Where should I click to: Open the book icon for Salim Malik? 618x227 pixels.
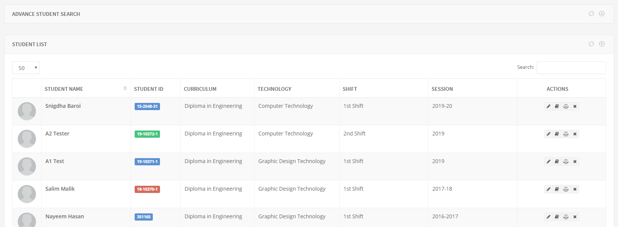tap(557, 189)
